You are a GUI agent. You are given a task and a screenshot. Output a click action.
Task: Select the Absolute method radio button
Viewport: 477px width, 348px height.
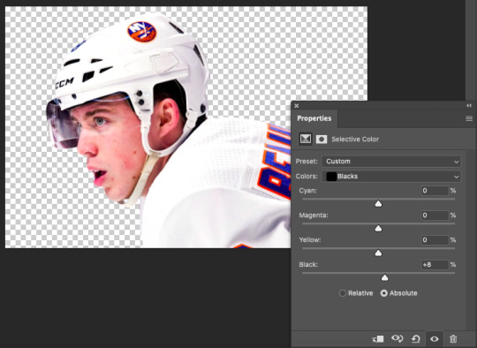[x=384, y=293]
